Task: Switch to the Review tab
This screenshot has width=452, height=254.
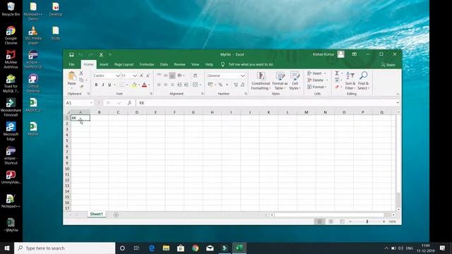Action: coord(179,64)
